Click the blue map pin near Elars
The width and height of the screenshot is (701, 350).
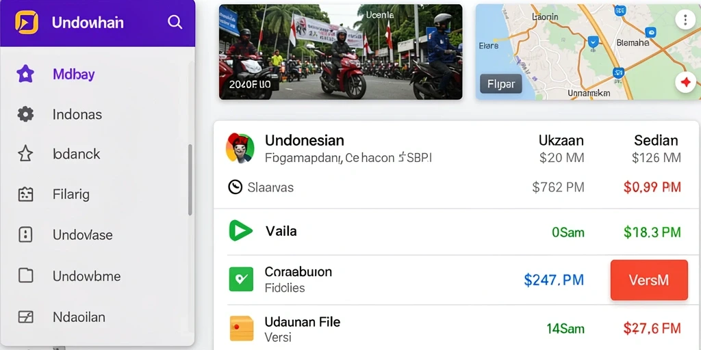tap(593, 43)
